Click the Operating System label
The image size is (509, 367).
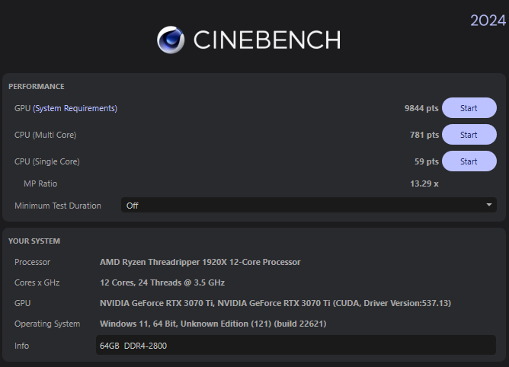(47, 324)
